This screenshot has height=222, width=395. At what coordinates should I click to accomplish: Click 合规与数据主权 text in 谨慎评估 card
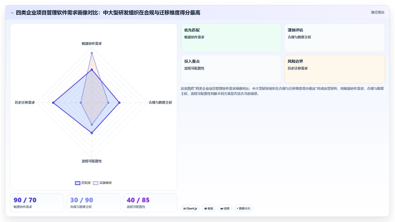(299, 37)
